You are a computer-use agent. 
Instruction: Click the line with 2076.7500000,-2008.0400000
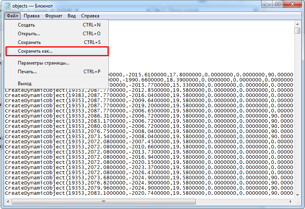click(x=149, y=131)
